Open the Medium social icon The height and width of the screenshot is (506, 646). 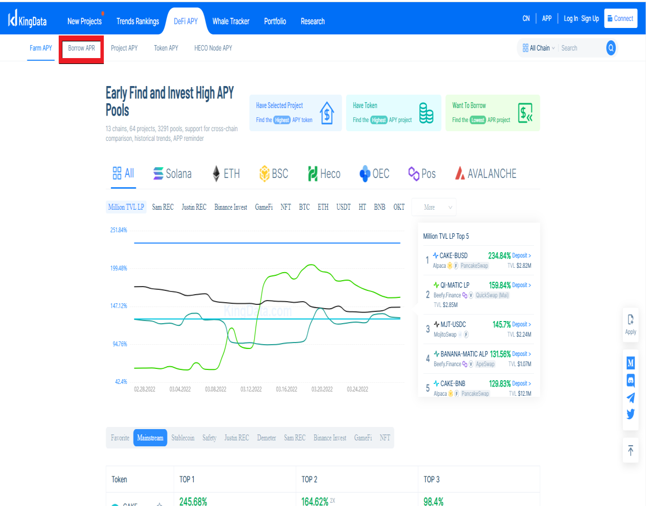coord(630,364)
